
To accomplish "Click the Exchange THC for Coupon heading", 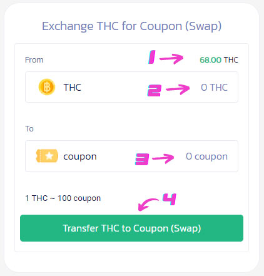I will pyautogui.click(x=132, y=26).
